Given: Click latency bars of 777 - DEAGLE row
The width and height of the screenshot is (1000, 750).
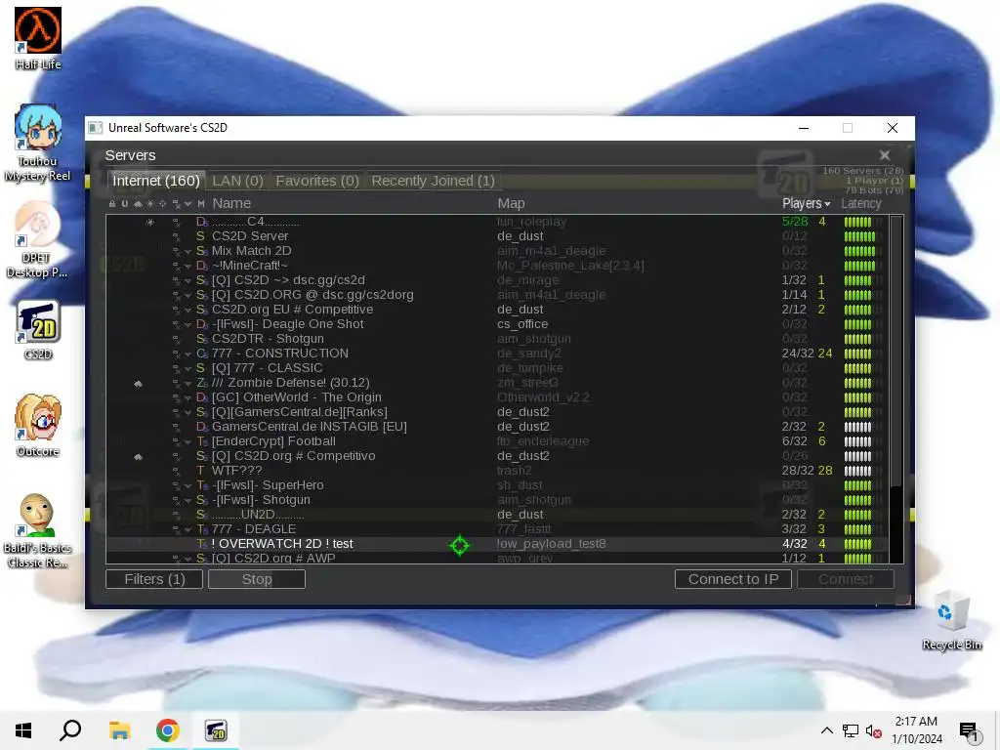Looking at the screenshot, I should coord(857,529).
